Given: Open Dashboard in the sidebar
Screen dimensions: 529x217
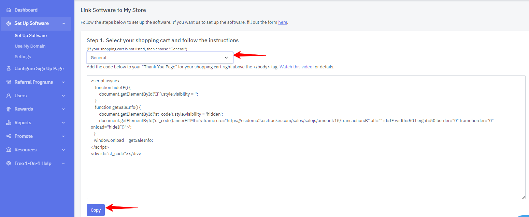Looking at the screenshot, I should click(26, 10).
